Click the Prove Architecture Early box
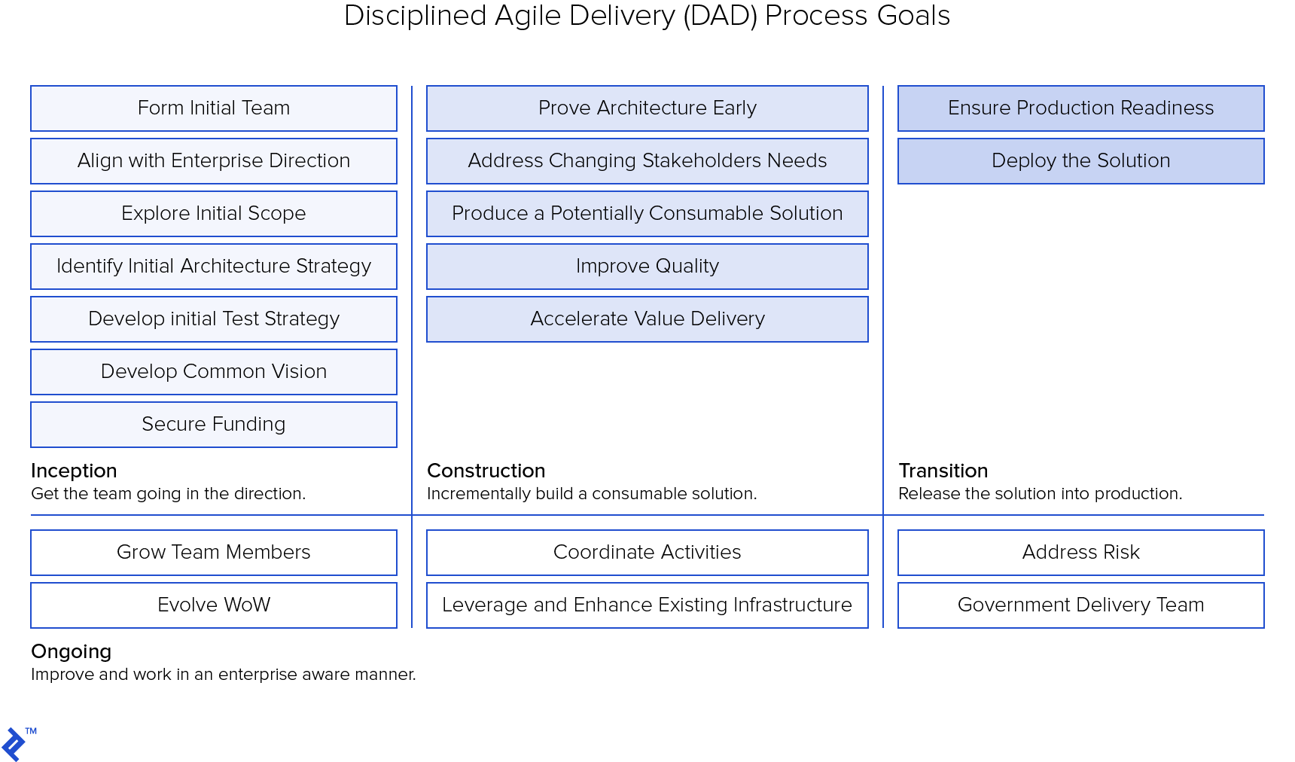Image resolution: width=1295 pixels, height=762 pixels. point(647,108)
